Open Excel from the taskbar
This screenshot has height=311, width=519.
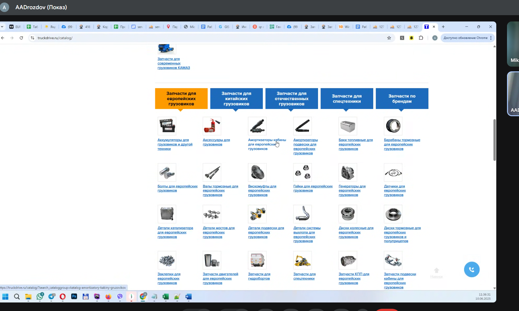click(x=166, y=296)
